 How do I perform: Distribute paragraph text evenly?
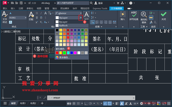click(x=114, y=22)
